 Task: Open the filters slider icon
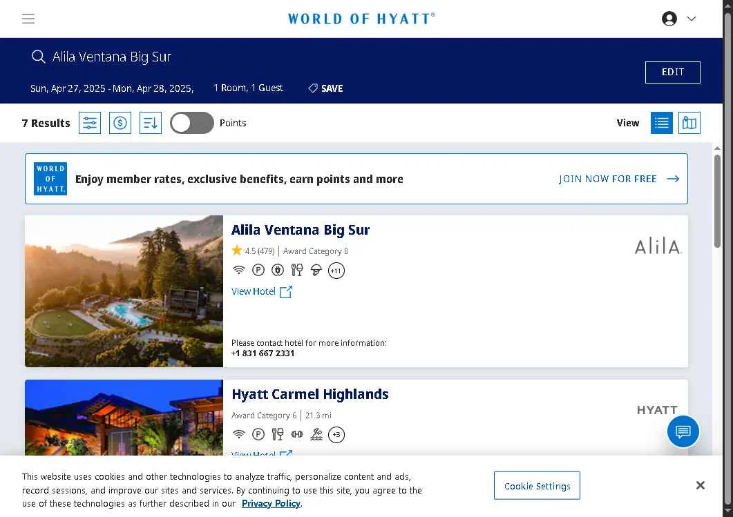click(90, 123)
